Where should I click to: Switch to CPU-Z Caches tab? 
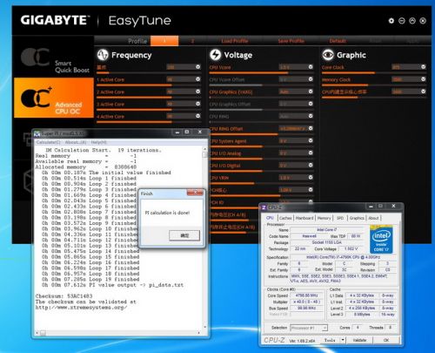pyautogui.click(x=285, y=218)
